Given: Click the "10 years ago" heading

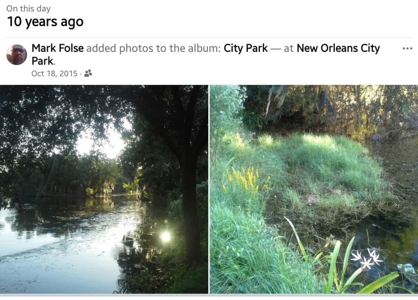Looking at the screenshot, I should click(45, 22).
